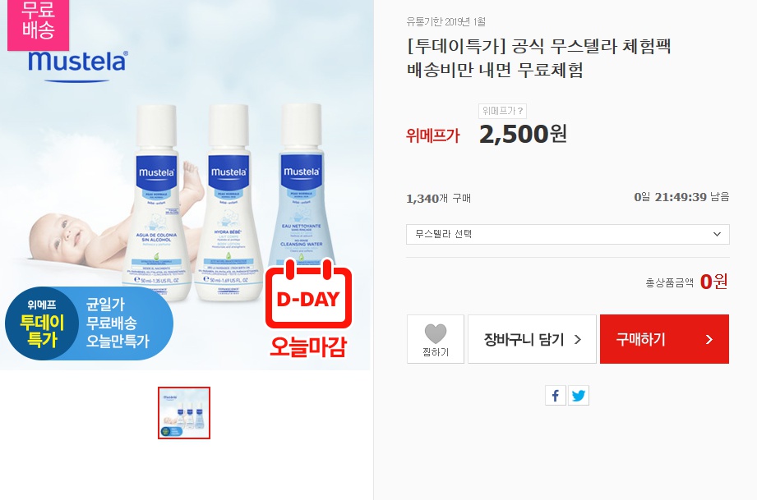Click the Twitter share icon
The width and height of the screenshot is (757, 500).
pyautogui.click(x=579, y=396)
